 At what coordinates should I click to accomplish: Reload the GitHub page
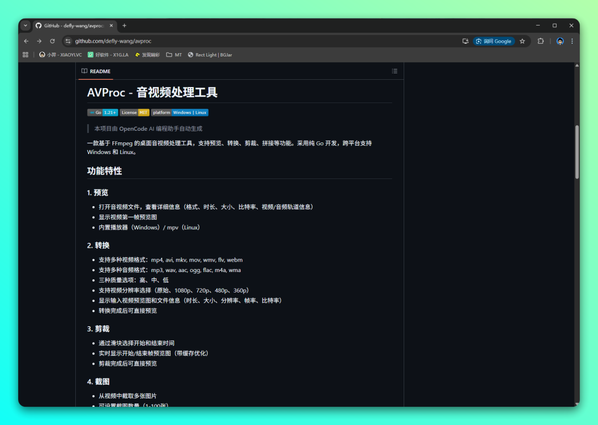point(53,41)
